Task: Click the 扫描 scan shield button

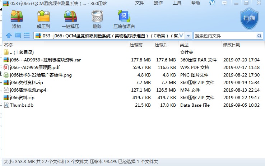Action: pos(249,19)
